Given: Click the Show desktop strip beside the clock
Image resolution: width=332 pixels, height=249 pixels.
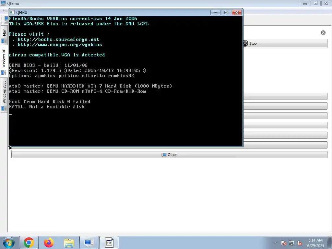Looking at the screenshot, I should click(330, 243).
